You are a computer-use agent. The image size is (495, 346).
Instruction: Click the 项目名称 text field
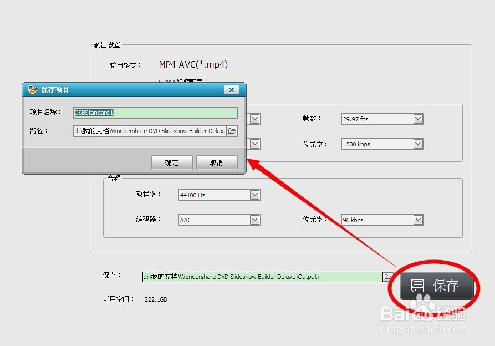pyautogui.click(x=155, y=113)
